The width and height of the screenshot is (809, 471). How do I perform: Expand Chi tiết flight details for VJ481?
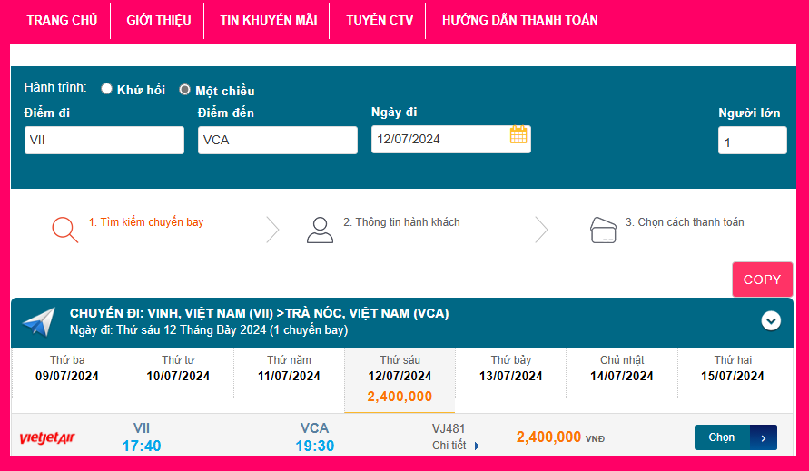[x=456, y=446]
